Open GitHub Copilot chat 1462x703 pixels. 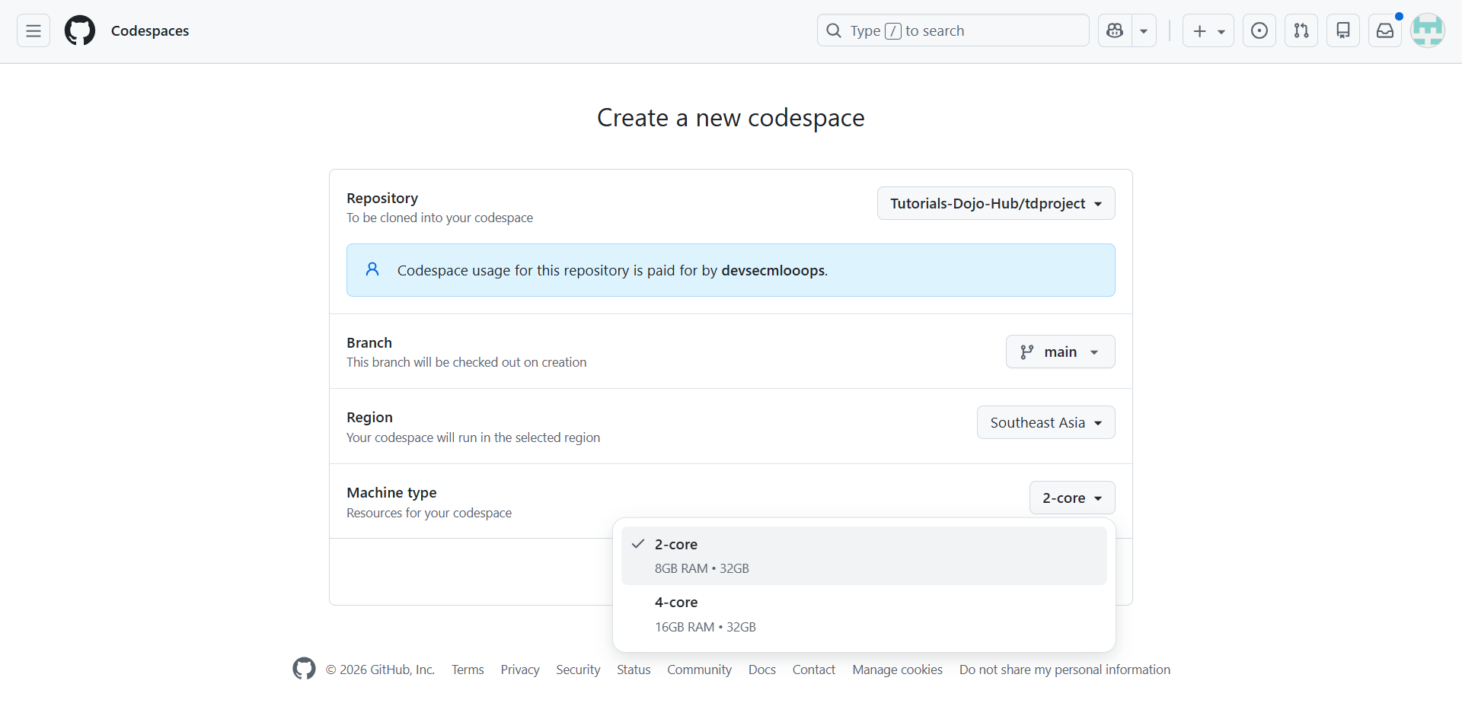[x=1114, y=30]
